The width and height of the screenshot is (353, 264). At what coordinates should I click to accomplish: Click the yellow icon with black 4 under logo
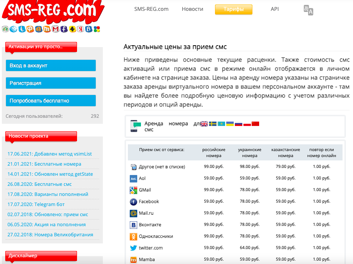[73, 29]
